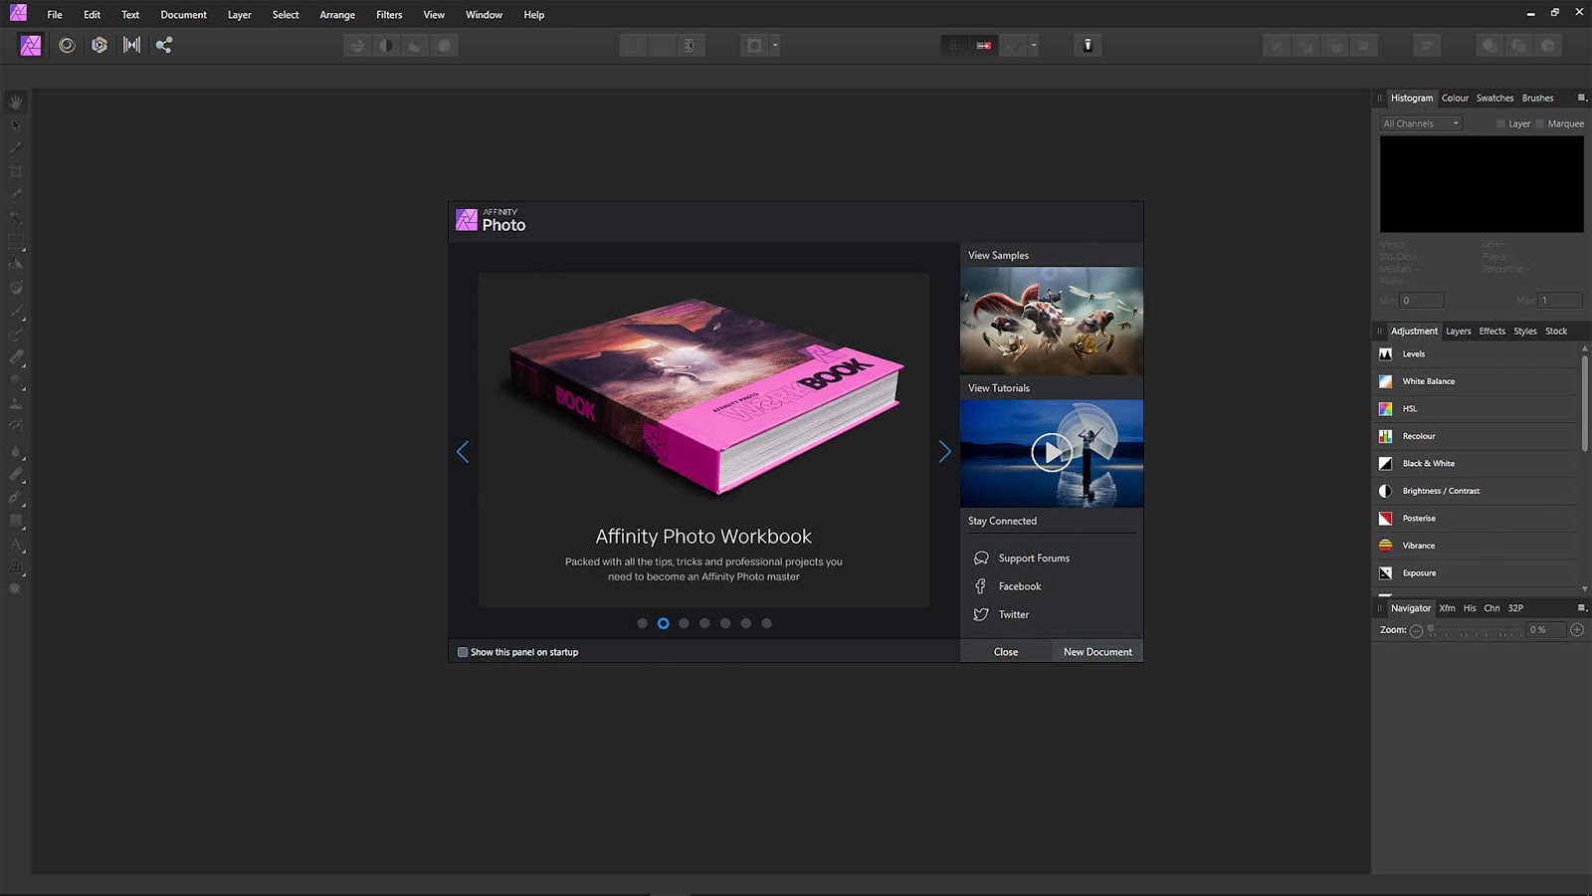Open the Arrange menu

[337, 15]
